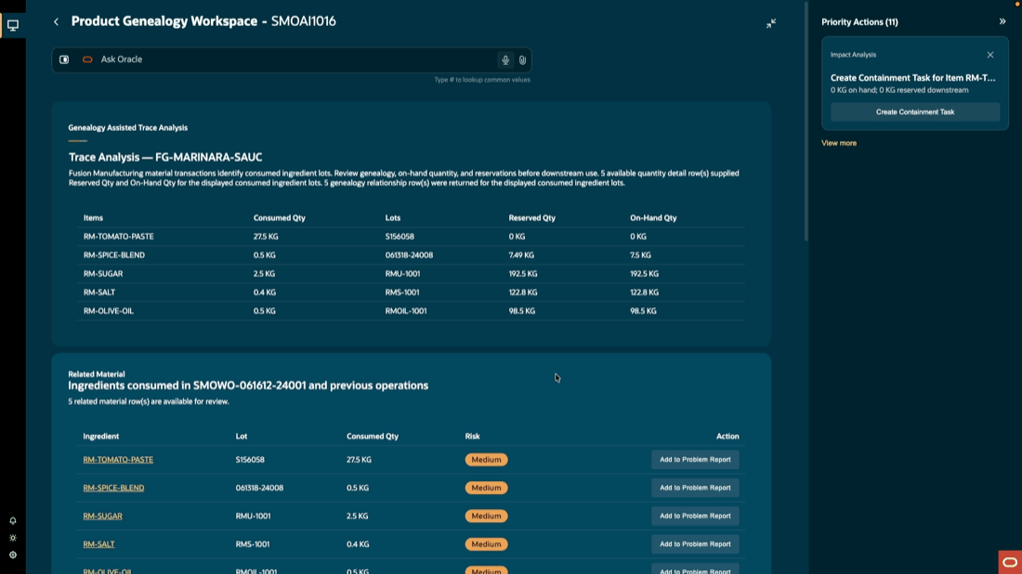This screenshot has width=1022, height=574.
Task: Open the red Oracle assistant icon
Action: pos(1010,562)
